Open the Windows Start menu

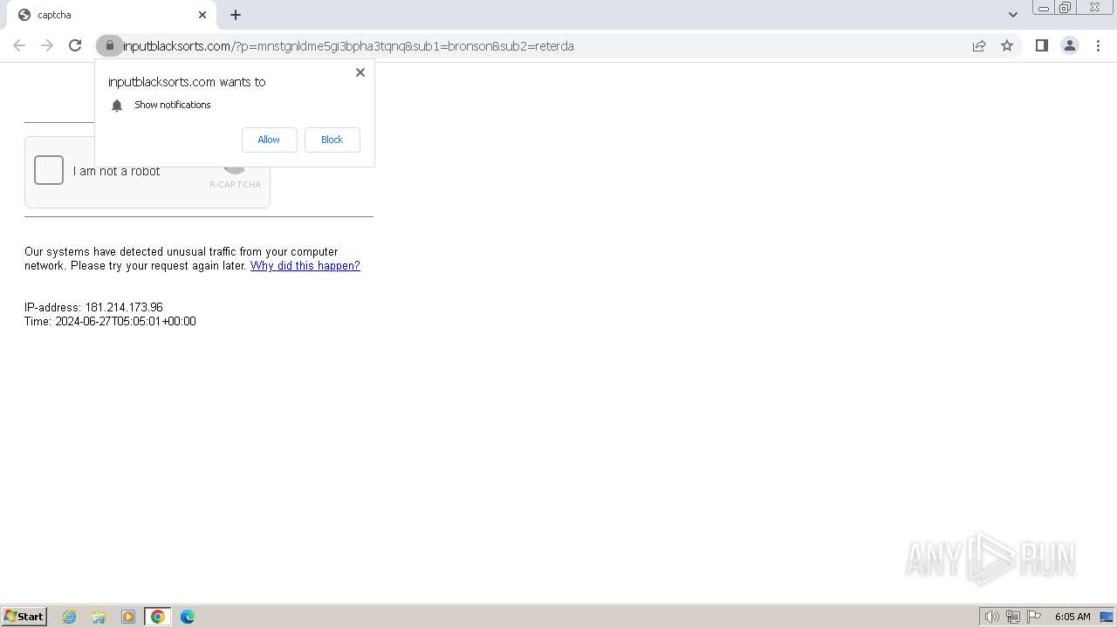24,616
